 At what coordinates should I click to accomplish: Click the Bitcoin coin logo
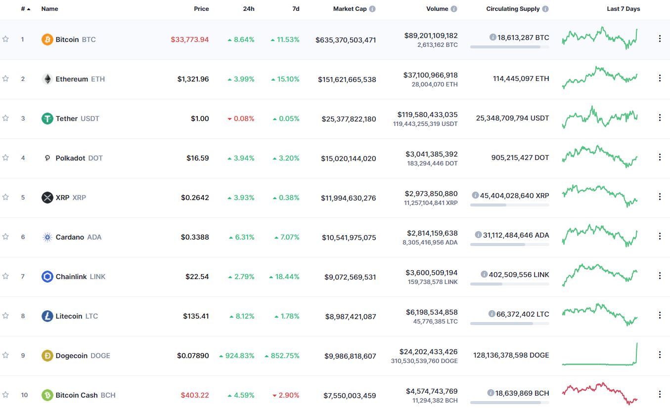coord(47,40)
